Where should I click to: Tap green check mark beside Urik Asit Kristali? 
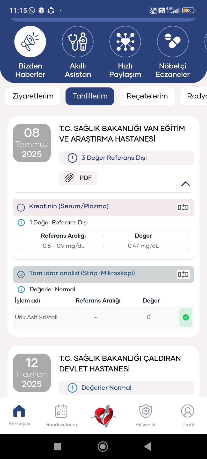pyautogui.click(x=186, y=317)
